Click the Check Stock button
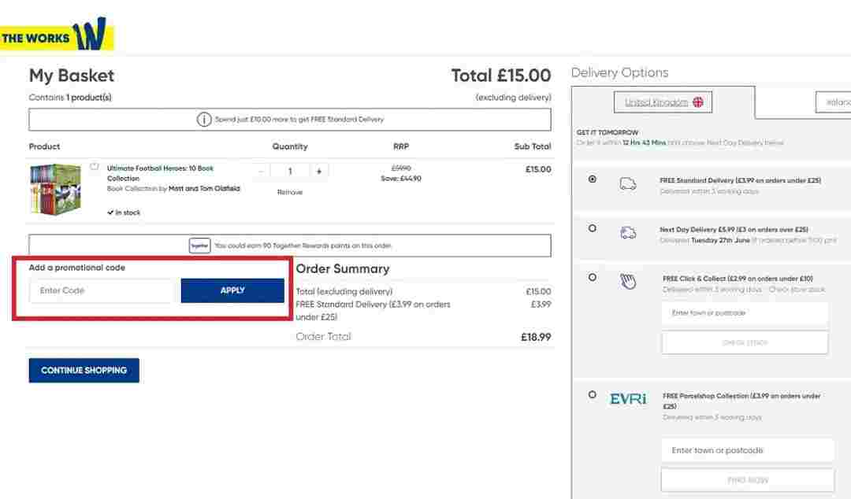 pyautogui.click(x=745, y=343)
